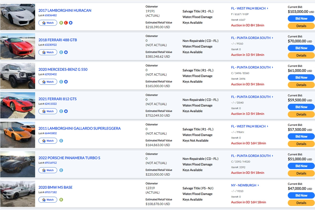
Task: Click the E badge on Lamborghini Gallardo Superleggera
Action: tap(61, 141)
